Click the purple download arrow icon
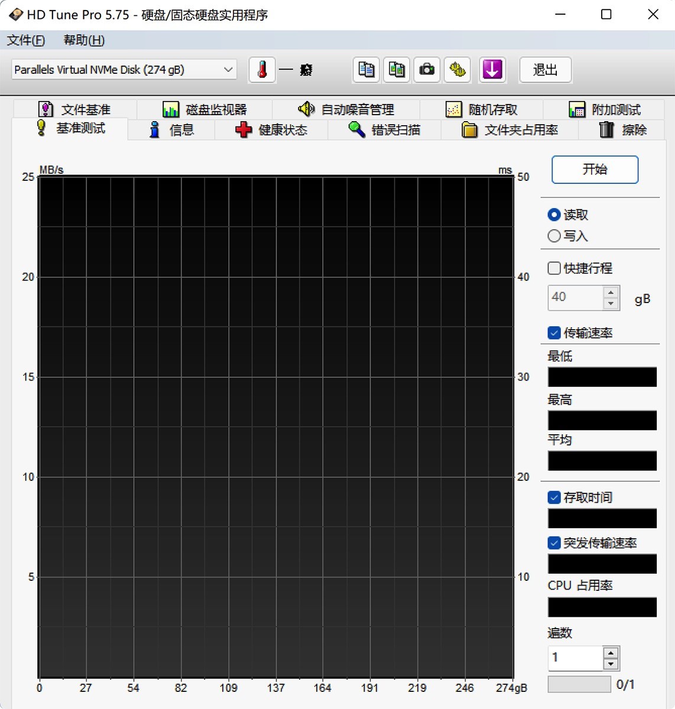Image resolution: width=675 pixels, height=709 pixels. pos(492,70)
